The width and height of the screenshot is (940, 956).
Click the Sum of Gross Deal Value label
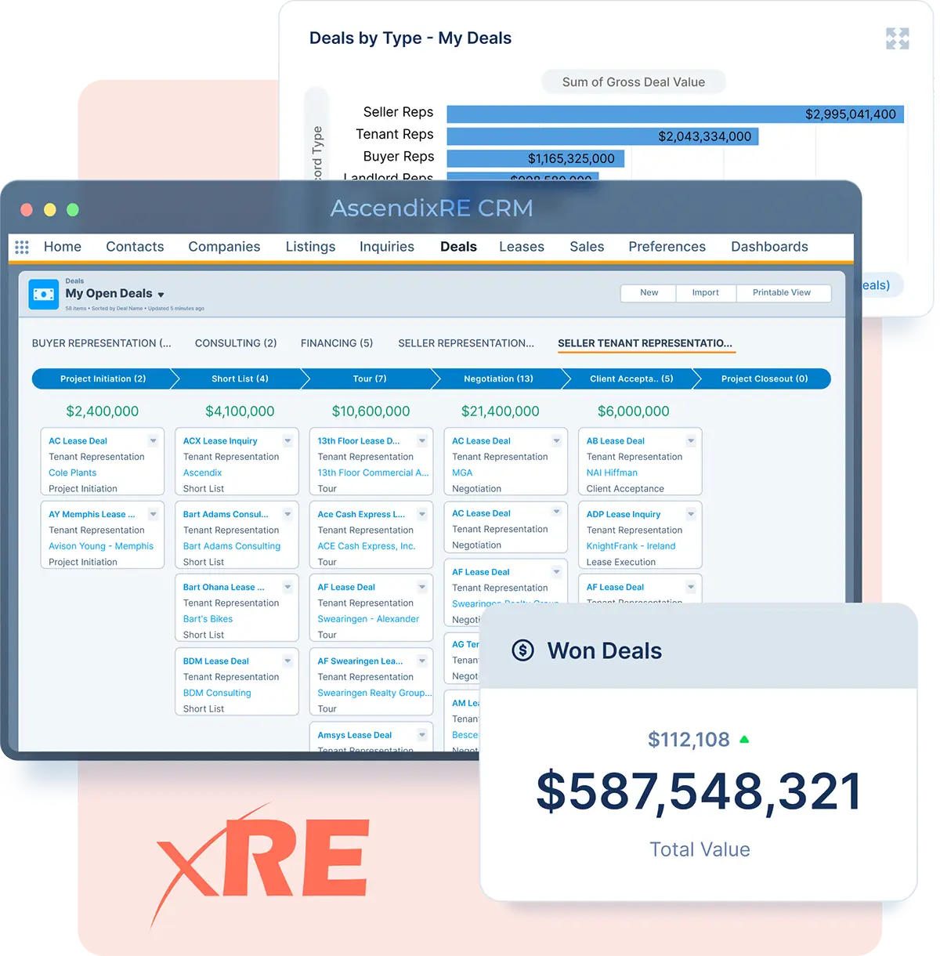pos(634,82)
